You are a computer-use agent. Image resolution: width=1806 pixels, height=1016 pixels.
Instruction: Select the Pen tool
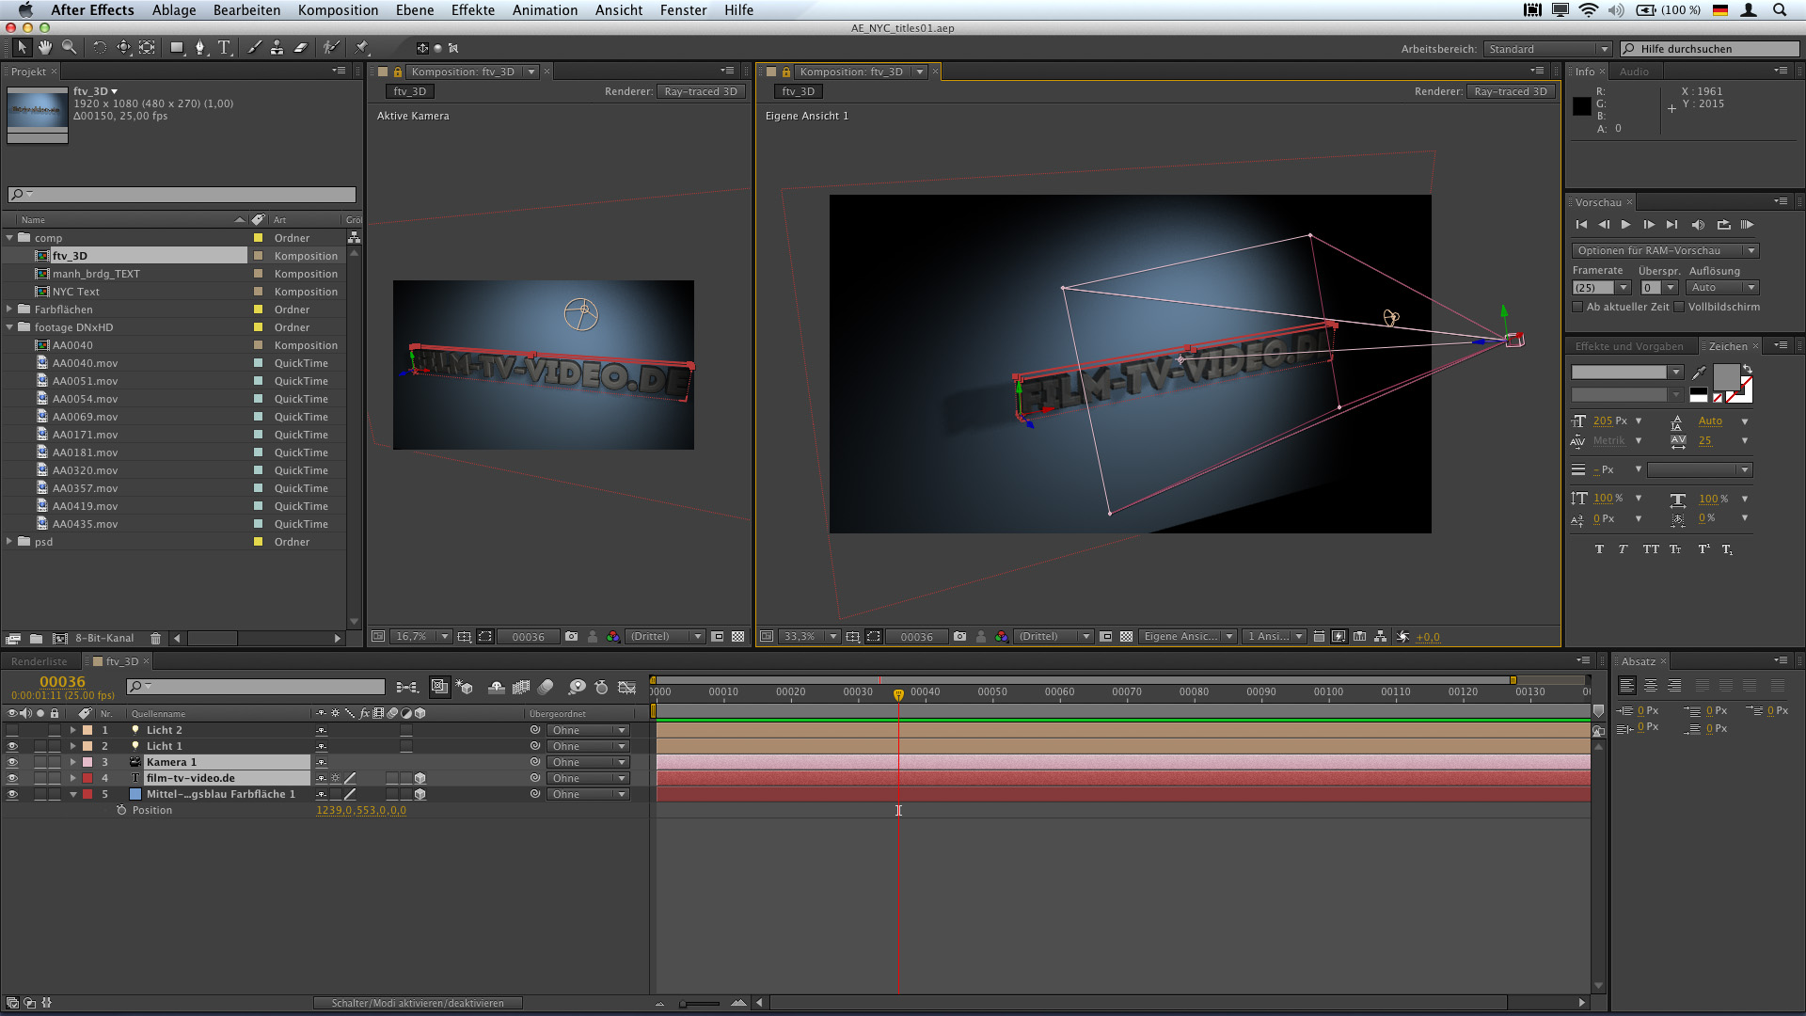click(199, 47)
